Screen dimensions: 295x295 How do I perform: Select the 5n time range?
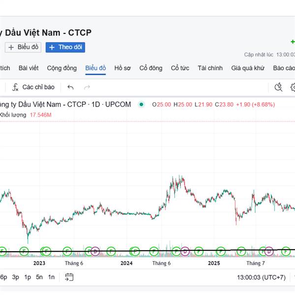coord(39,277)
